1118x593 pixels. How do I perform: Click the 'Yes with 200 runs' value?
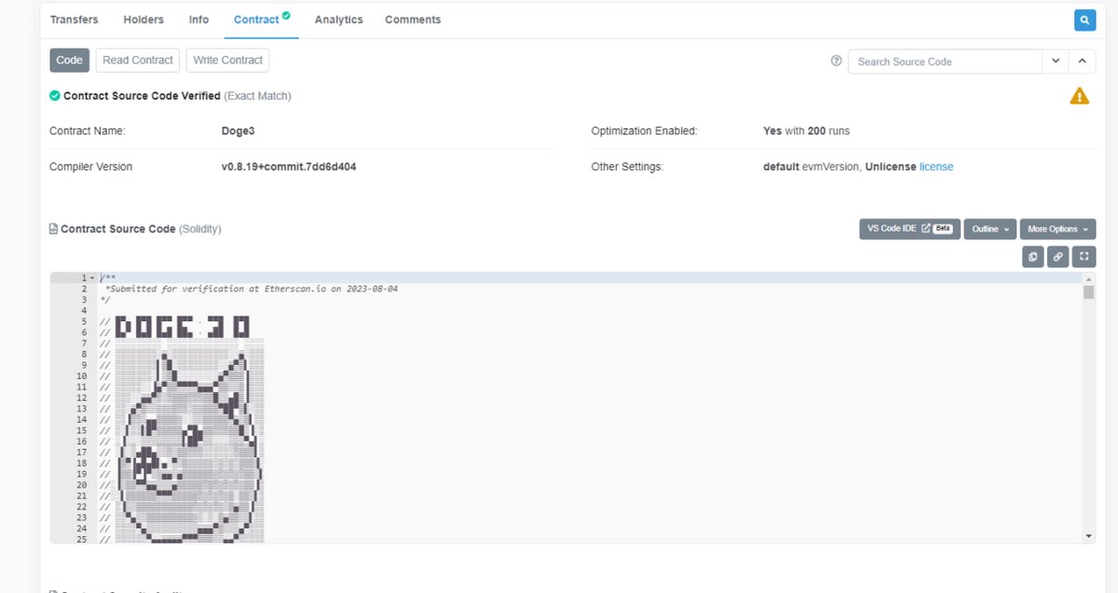tap(806, 131)
